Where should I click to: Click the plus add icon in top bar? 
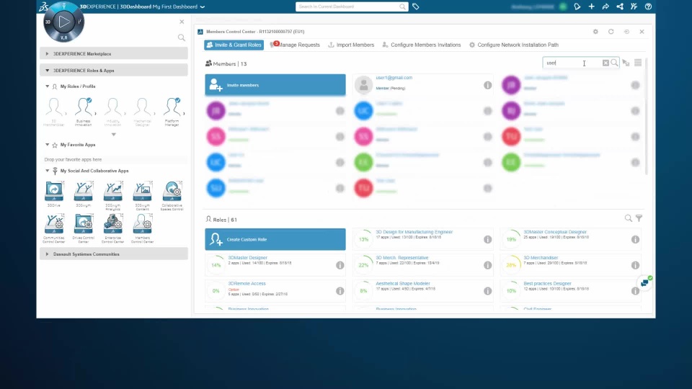[x=591, y=6]
